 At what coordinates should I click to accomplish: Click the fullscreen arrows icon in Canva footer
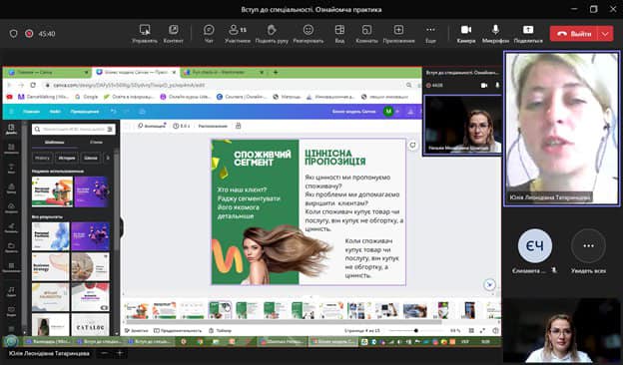pos(482,330)
